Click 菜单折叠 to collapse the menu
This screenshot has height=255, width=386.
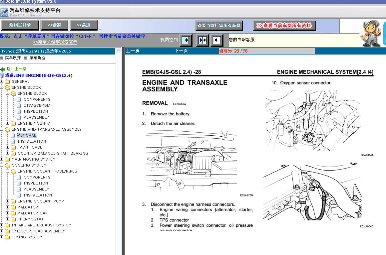(37, 58)
